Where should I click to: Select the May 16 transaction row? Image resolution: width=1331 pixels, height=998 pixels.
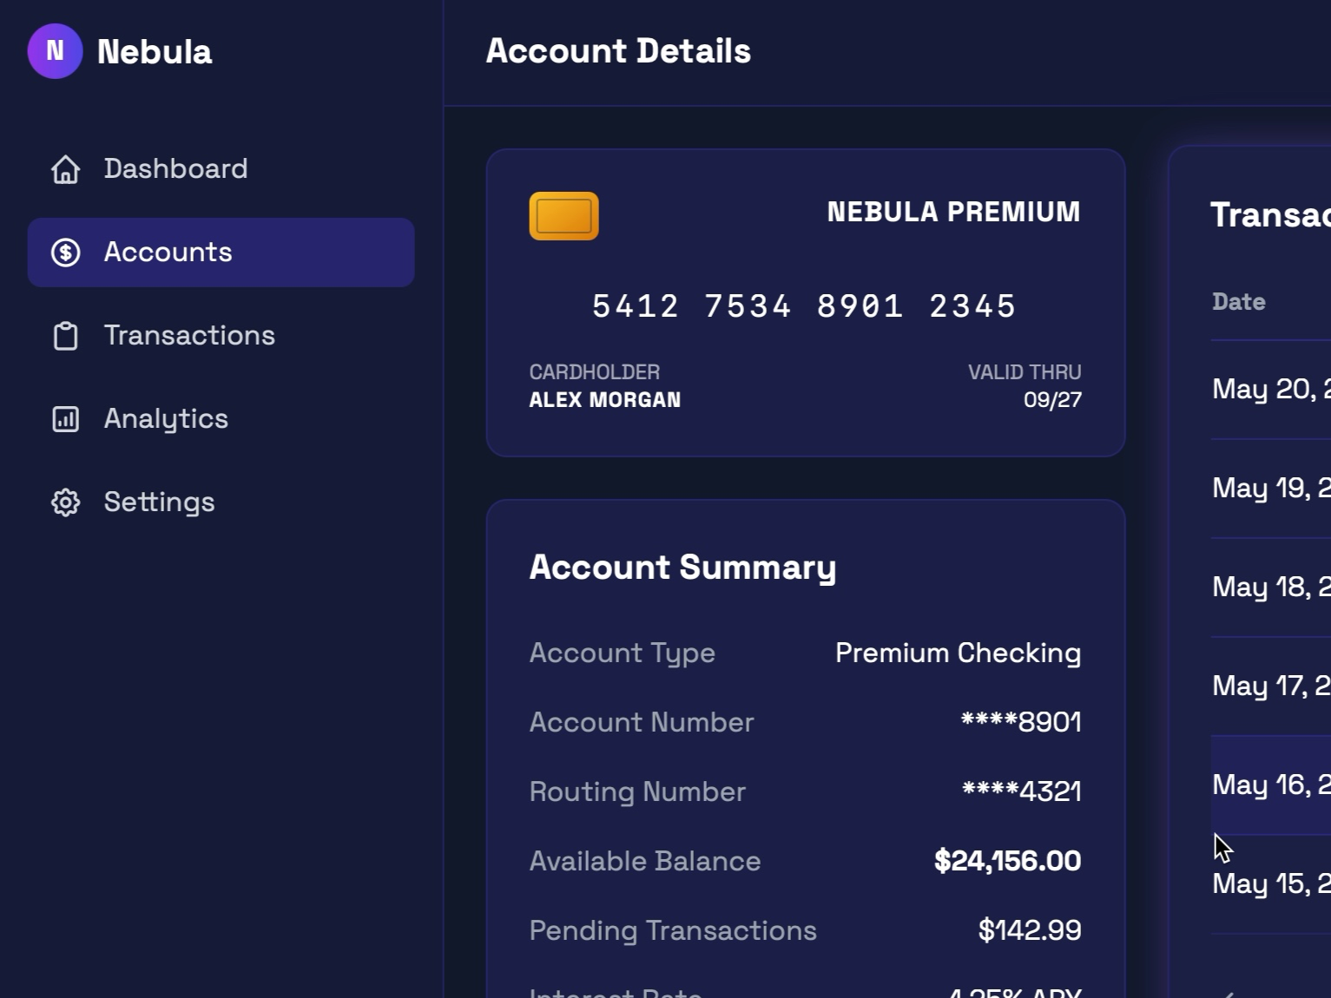pos(1268,785)
